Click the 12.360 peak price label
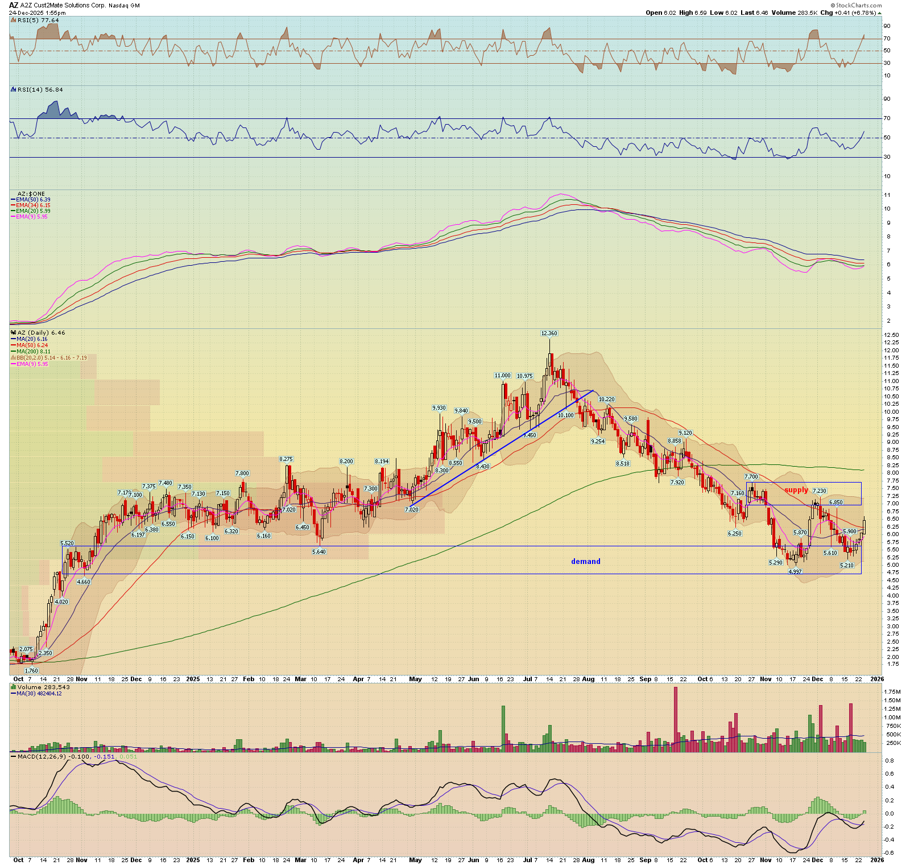Viewport: 910px width, 865px height. click(549, 333)
